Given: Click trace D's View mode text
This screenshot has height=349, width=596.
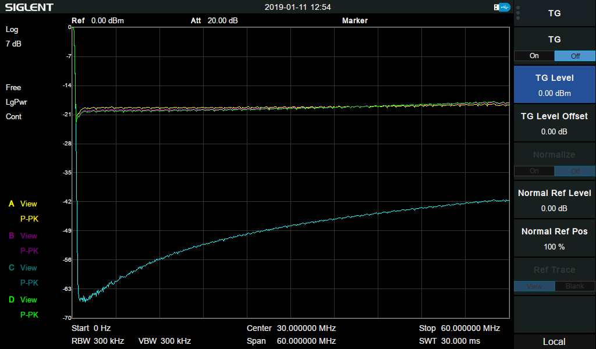Looking at the screenshot, I should 29,300.
